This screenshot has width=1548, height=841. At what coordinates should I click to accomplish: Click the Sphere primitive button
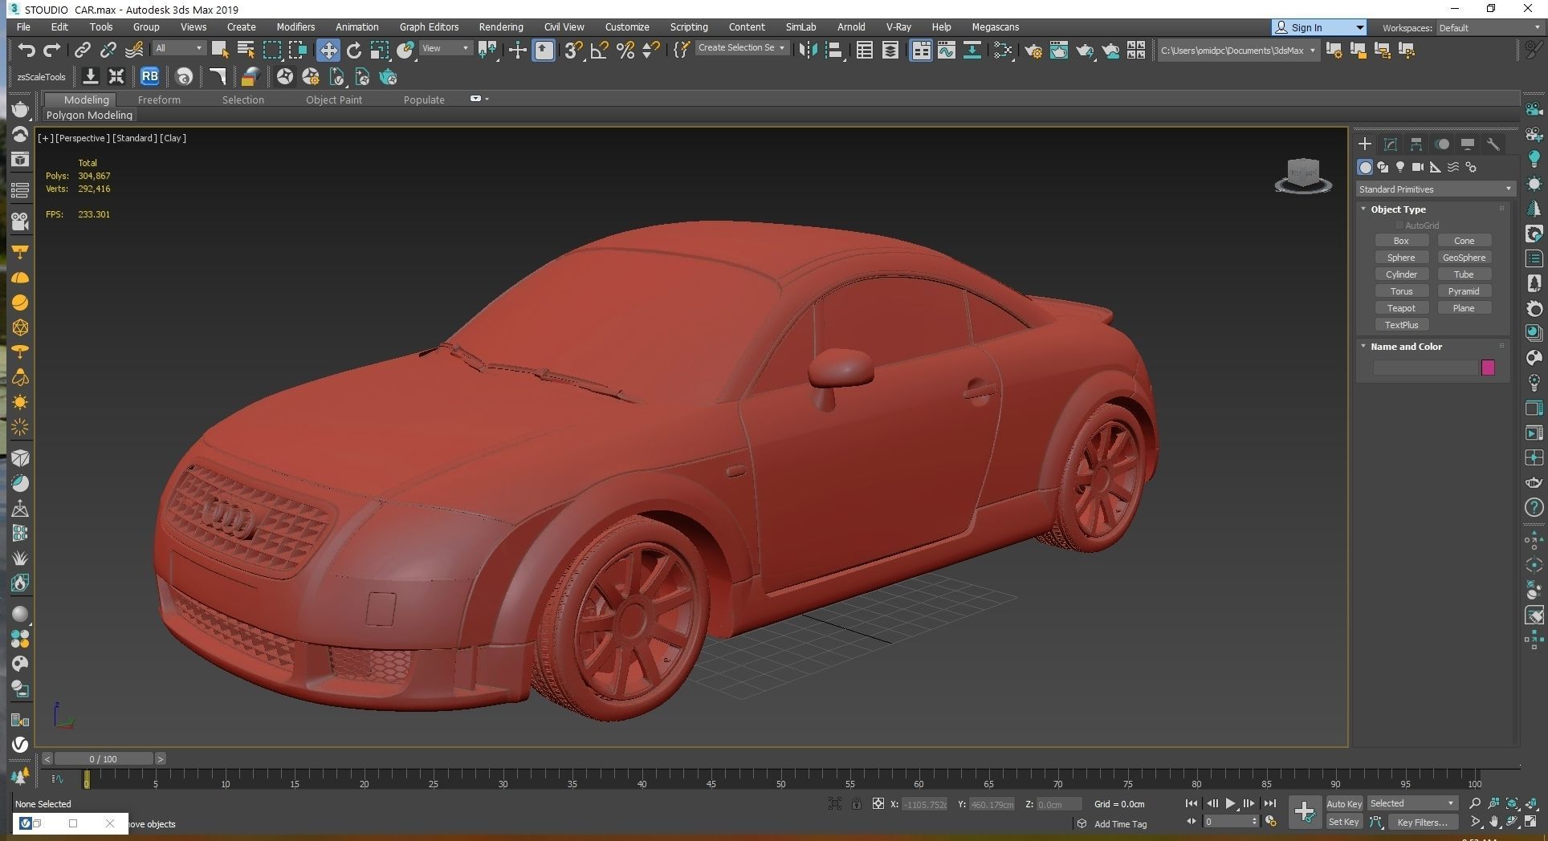[1401, 258]
